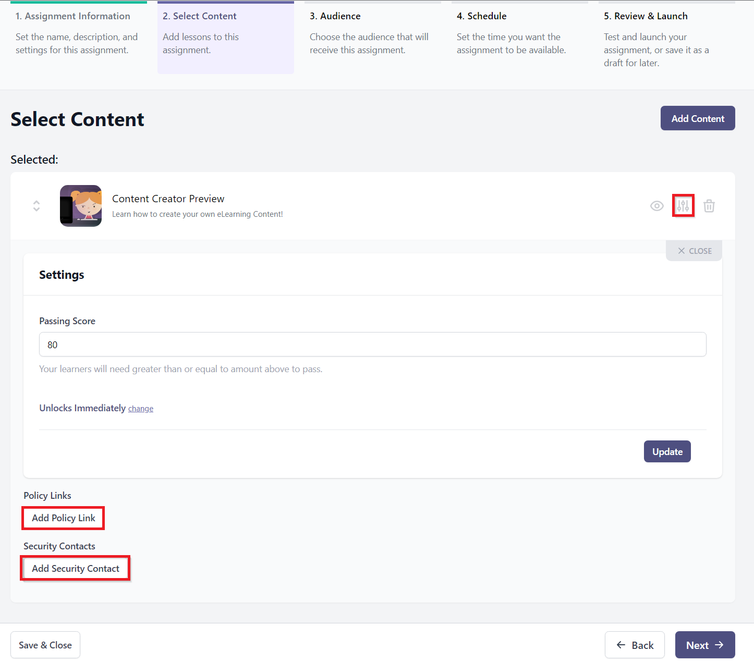Preview the Content Creator Preview lesson via eye icon
This screenshot has width=754, height=663.
coord(657,206)
